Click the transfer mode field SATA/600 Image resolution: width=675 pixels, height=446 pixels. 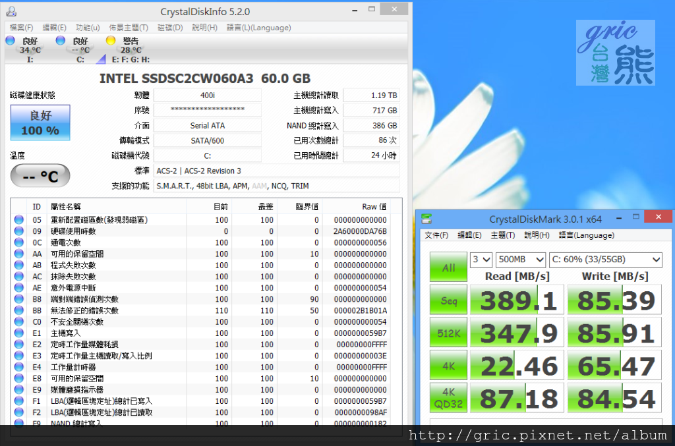tap(208, 140)
